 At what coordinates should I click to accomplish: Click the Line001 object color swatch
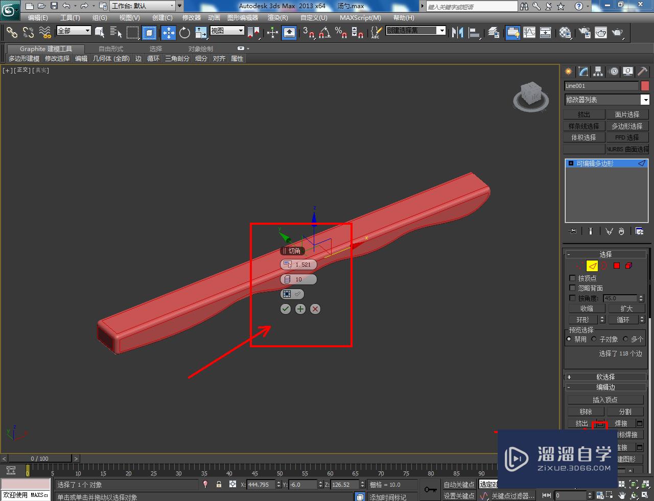[x=645, y=86]
